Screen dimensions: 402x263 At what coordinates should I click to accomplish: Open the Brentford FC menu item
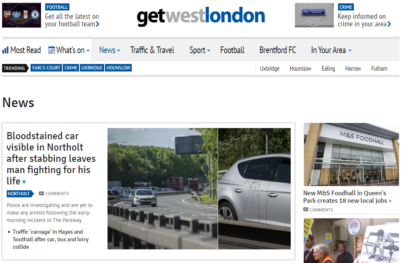[278, 50]
